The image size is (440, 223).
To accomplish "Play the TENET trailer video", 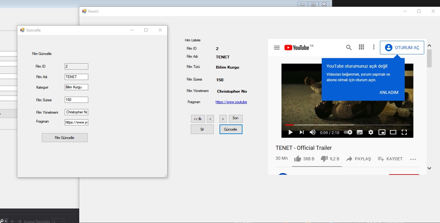I will coord(290,132).
